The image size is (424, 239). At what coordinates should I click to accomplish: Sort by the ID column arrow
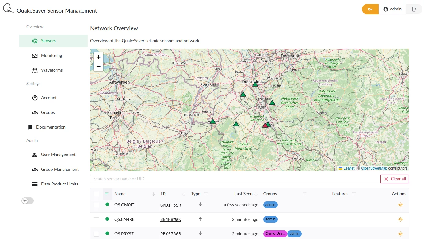tap(184, 194)
